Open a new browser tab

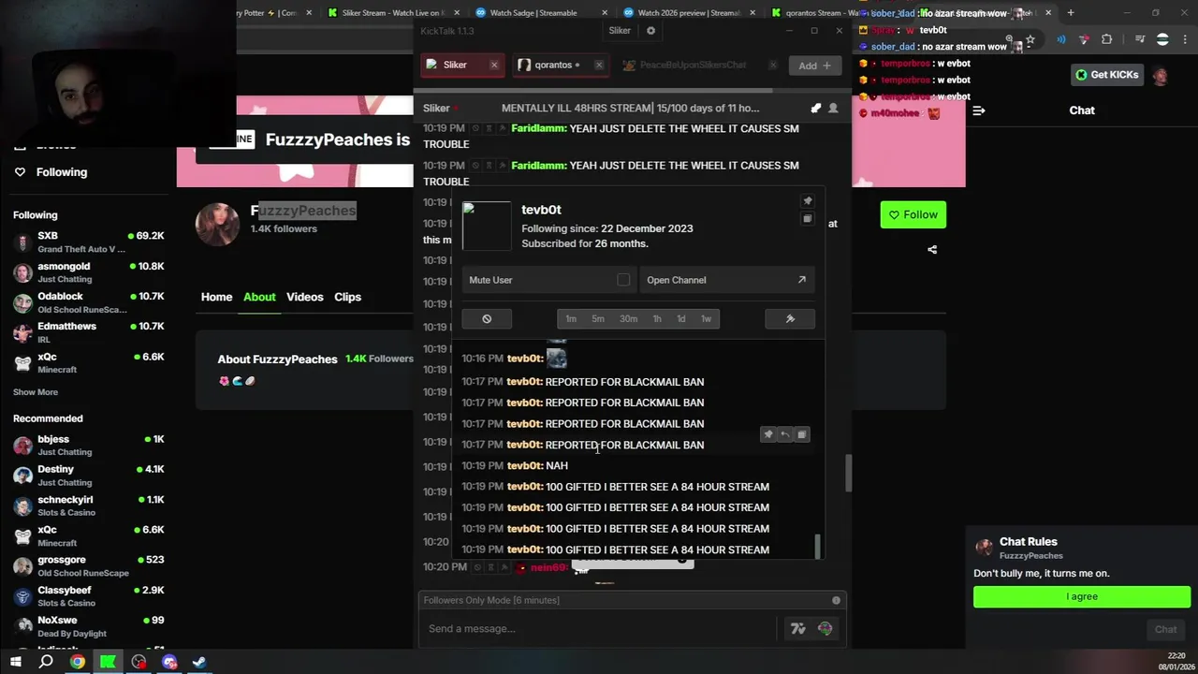pyautogui.click(x=1071, y=13)
